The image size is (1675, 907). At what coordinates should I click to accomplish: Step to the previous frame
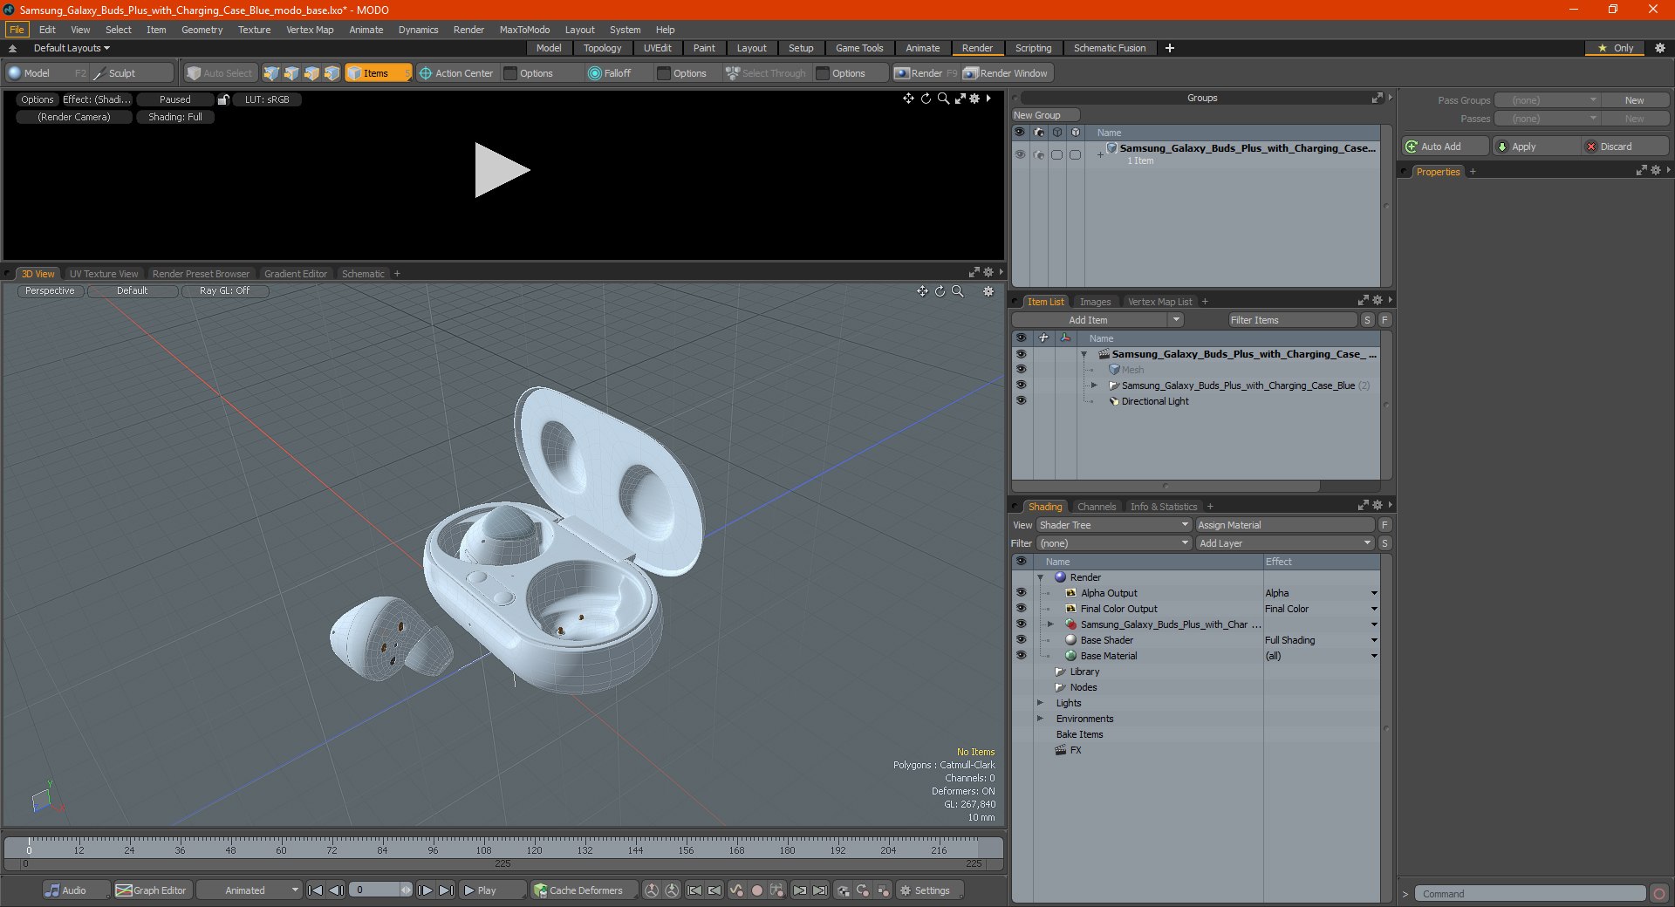click(336, 890)
